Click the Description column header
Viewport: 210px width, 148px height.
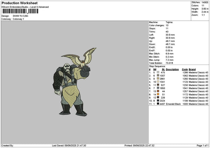click(172, 69)
